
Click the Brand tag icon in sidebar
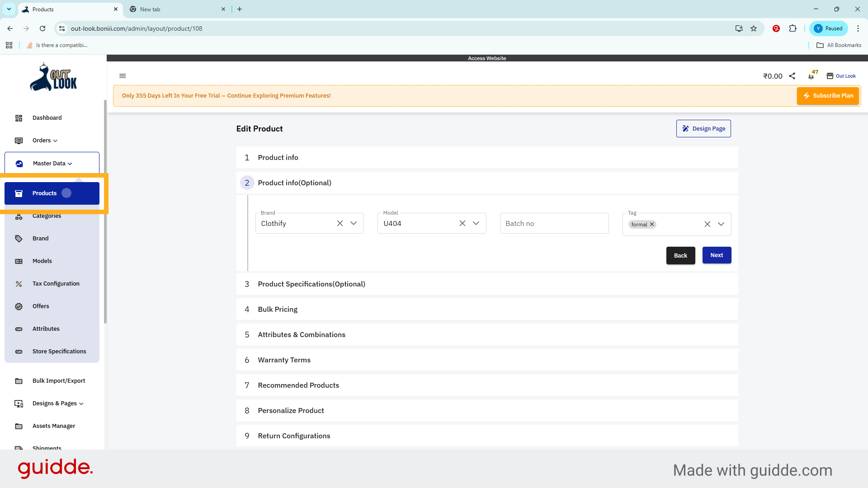pyautogui.click(x=19, y=239)
